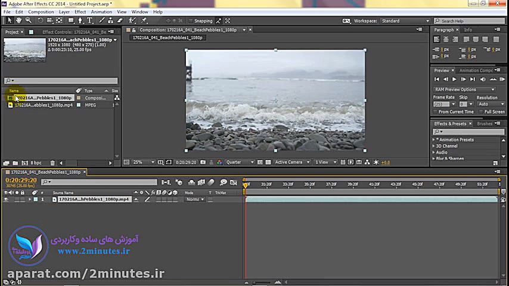The height and width of the screenshot is (286, 509).
Task: Enable Full Screen checkbox
Action: pos(481,111)
